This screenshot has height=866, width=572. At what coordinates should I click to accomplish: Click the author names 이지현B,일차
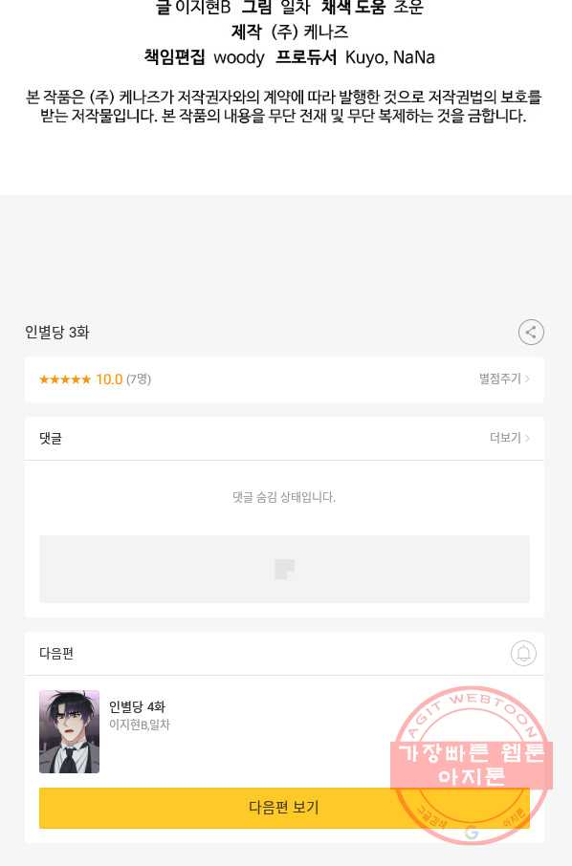click(x=140, y=725)
